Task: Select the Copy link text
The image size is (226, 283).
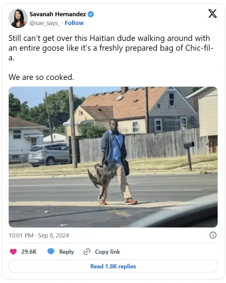Action: coord(107,251)
